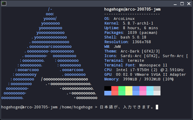193x120 pixels.
Task: Click the top cyan color block
Action: (150, 88)
